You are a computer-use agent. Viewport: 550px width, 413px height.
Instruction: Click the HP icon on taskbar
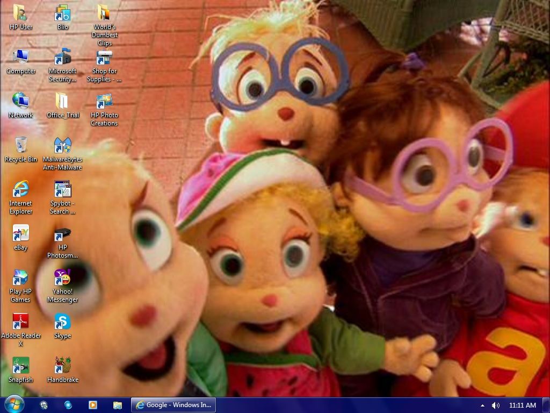point(44,405)
